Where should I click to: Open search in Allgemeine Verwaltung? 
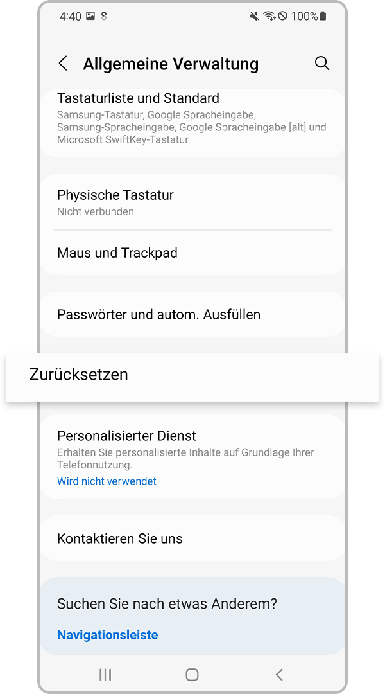pyautogui.click(x=322, y=63)
